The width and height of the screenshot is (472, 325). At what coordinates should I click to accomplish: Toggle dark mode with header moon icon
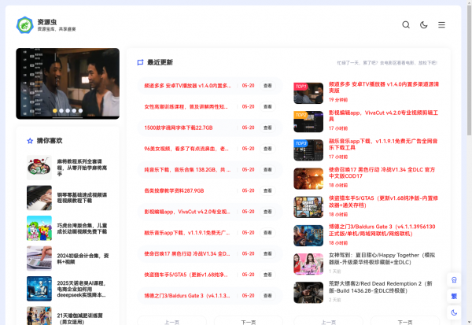[424, 25]
